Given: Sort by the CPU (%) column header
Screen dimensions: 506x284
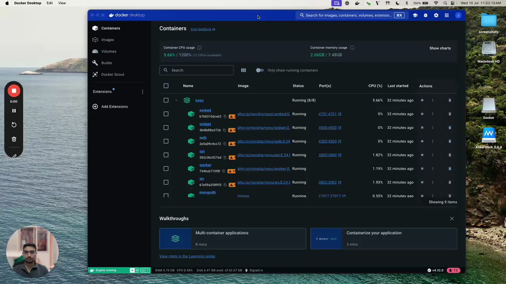Looking at the screenshot, I should point(375,86).
